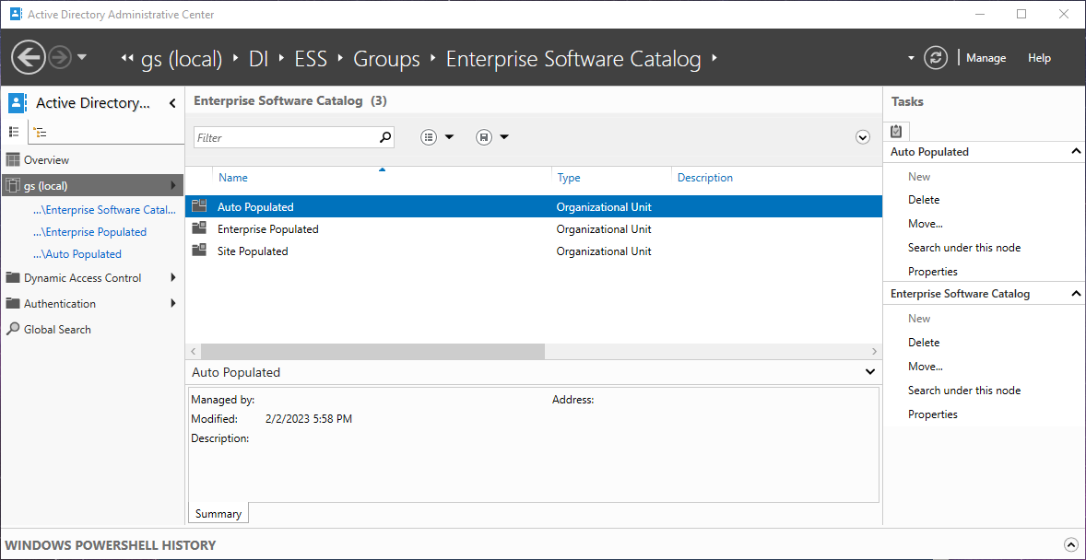Click the horizontal scrollbar thumb
The width and height of the screenshot is (1086, 560).
tap(372, 351)
